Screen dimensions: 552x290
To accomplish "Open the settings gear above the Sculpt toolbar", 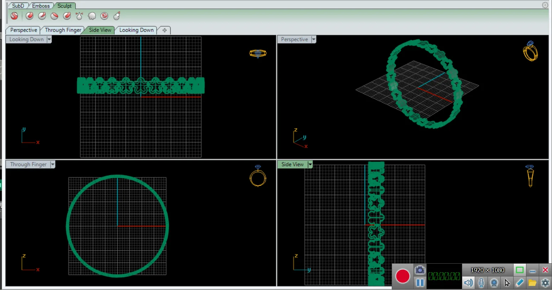I will point(545,5).
